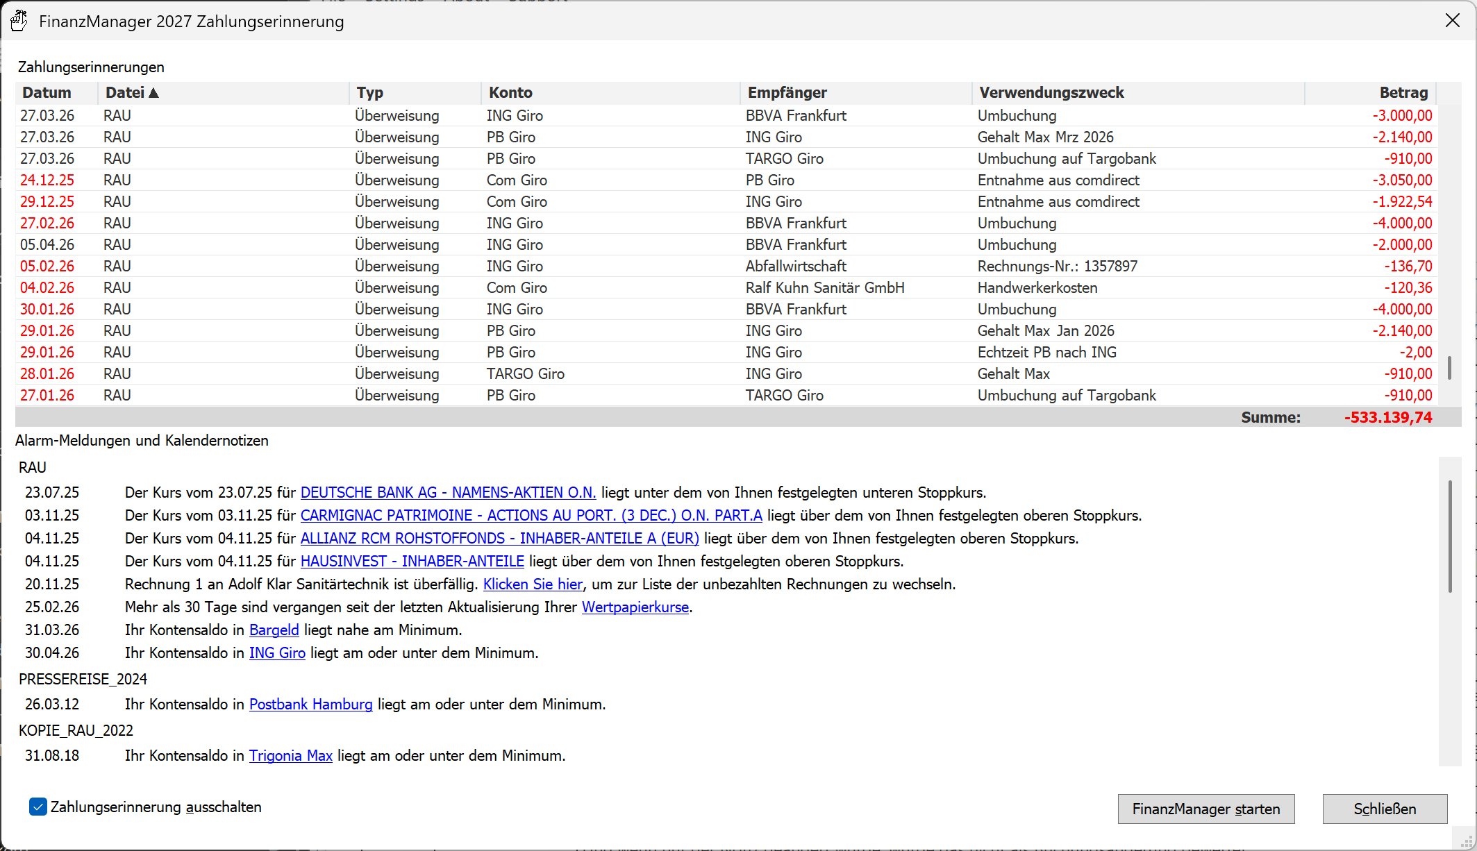1477x851 pixels.
Task: Click the KOPIE_RAU_2022 file heading
Action: pos(76,730)
